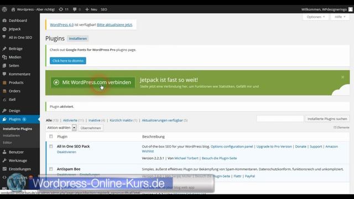The image size is (354, 199).
Task: Filter plugins by Kürzlich inaktiv
Action: point(121,121)
